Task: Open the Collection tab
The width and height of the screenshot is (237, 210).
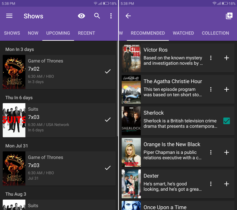Action: click(x=215, y=33)
